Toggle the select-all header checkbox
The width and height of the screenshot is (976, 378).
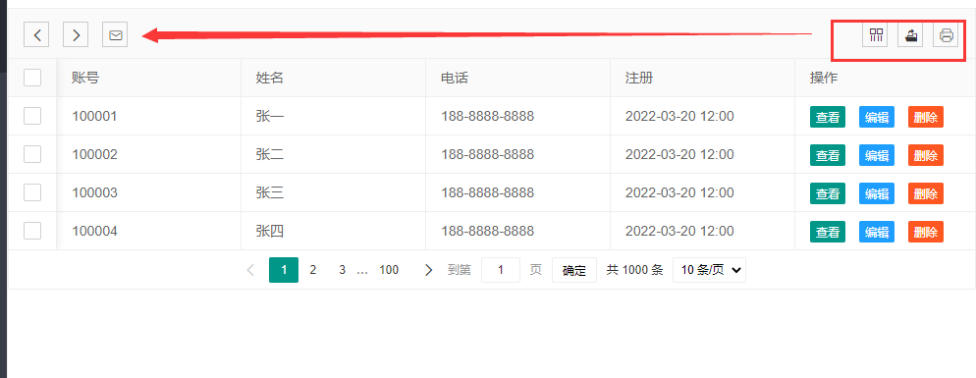pos(32,78)
